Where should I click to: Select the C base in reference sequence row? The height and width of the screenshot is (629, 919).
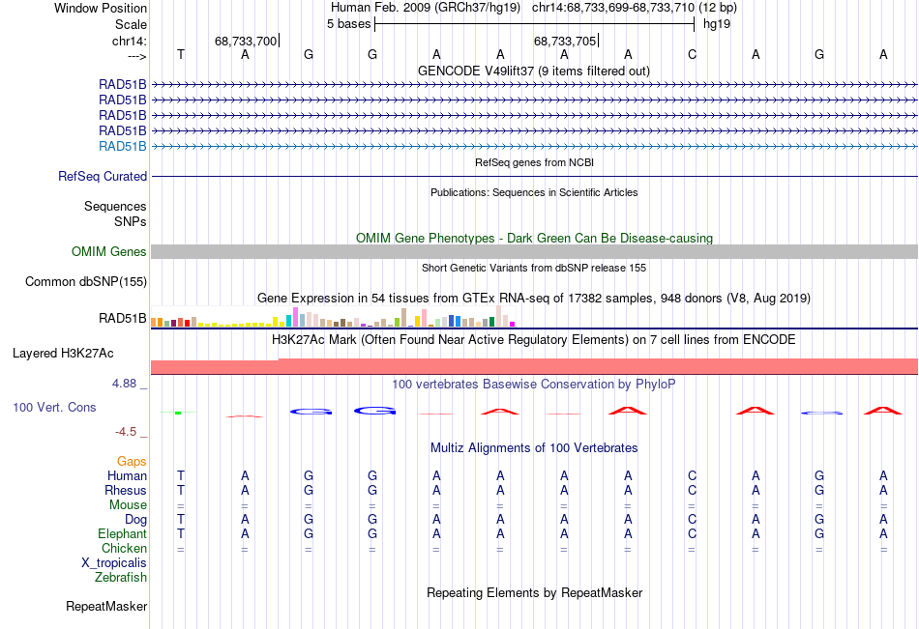(693, 54)
